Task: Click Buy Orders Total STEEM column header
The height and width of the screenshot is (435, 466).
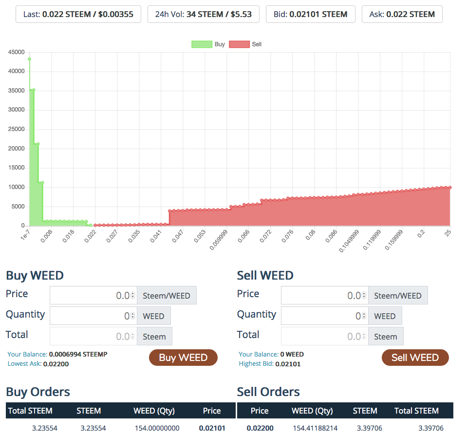Action: 30,411
